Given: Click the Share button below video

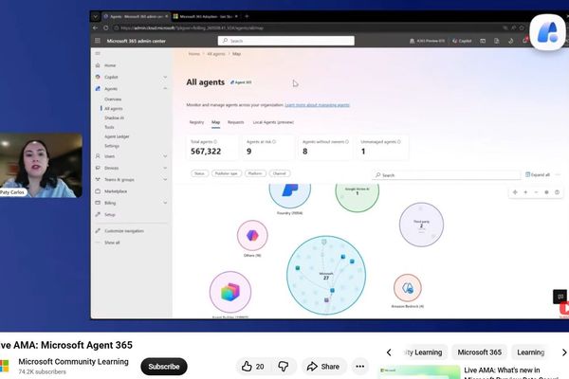Looking at the screenshot, I should point(323,367).
